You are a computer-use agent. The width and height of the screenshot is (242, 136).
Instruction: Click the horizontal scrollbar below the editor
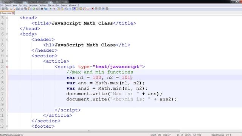(90, 131)
